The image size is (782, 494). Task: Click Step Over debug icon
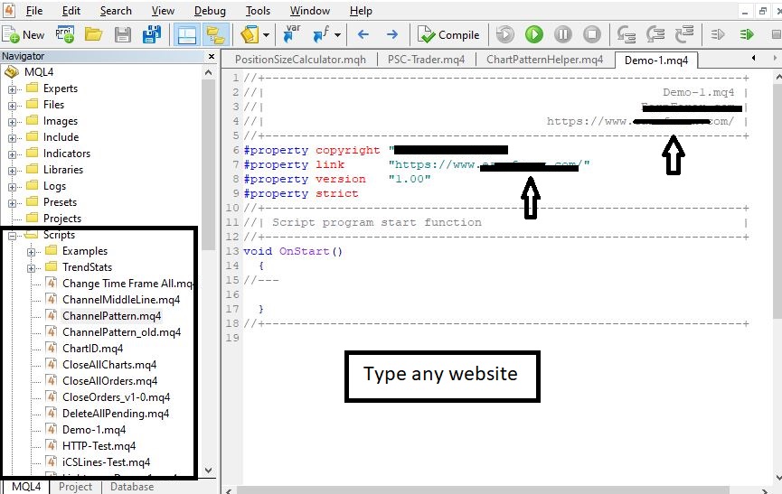click(x=655, y=34)
